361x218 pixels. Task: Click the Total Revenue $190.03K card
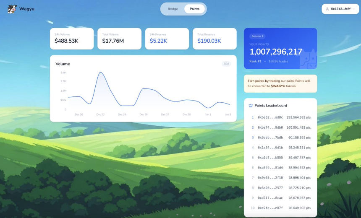click(215, 39)
